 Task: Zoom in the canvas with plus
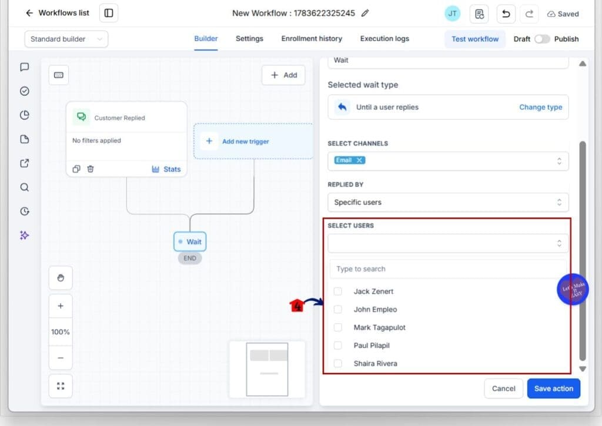coord(61,306)
